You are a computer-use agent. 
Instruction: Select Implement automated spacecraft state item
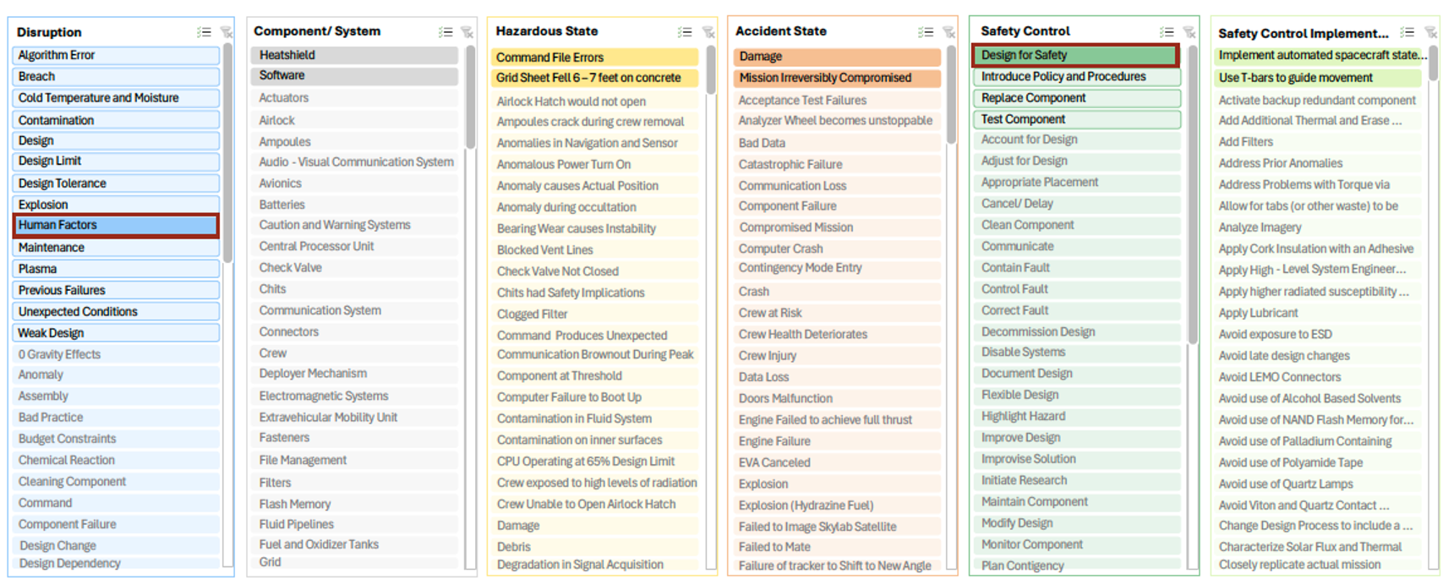[x=1320, y=55]
